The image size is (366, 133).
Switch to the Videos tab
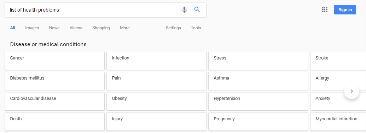[76, 28]
